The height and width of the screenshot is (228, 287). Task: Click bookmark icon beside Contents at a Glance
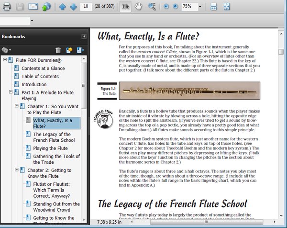click(16, 68)
